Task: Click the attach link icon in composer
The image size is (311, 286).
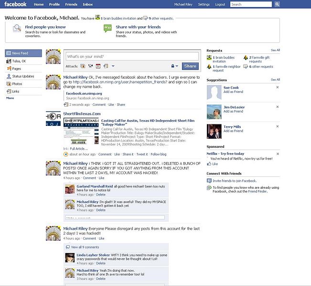Action: click(x=105, y=66)
